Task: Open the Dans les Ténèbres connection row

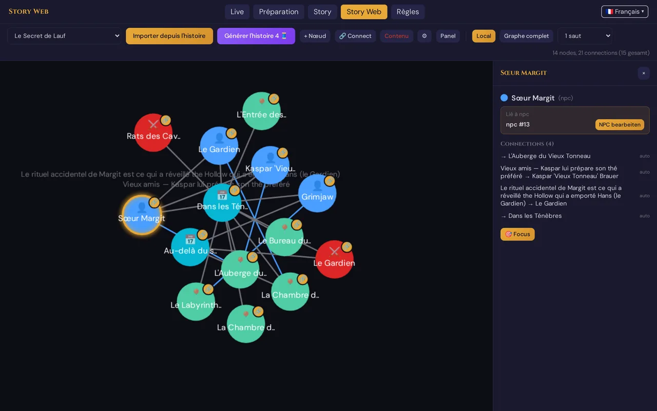Action: 575,216
